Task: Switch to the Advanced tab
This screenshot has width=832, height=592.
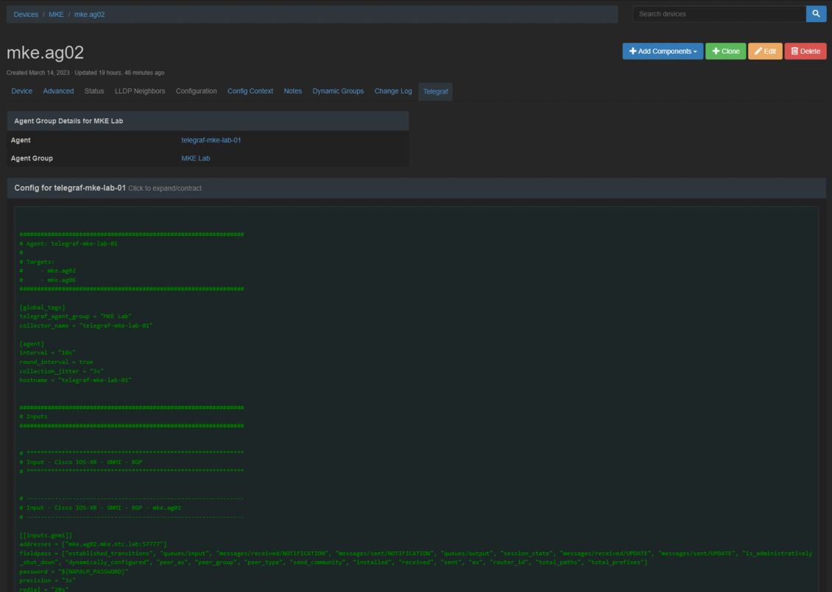Action: (x=58, y=91)
